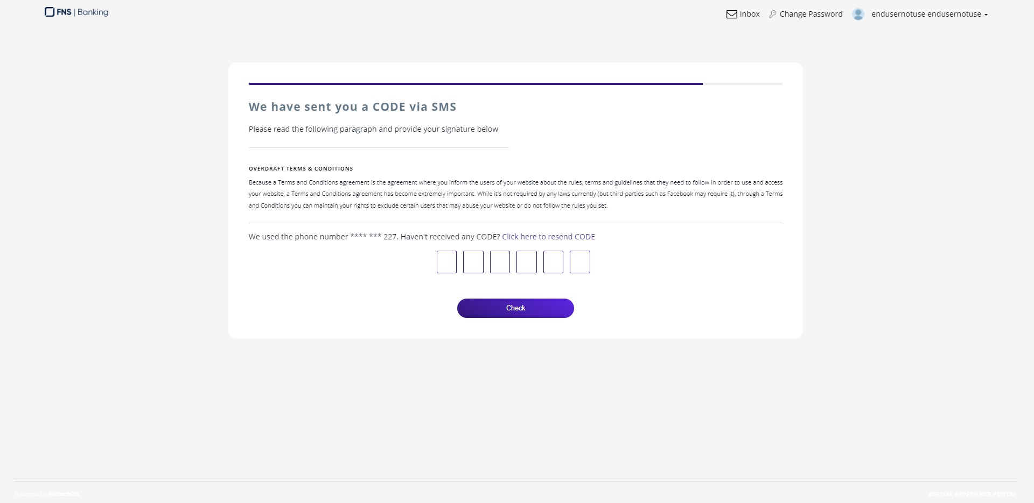This screenshot has width=1034, height=503.
Task: Focus the second code digit box
Action: 473,262
